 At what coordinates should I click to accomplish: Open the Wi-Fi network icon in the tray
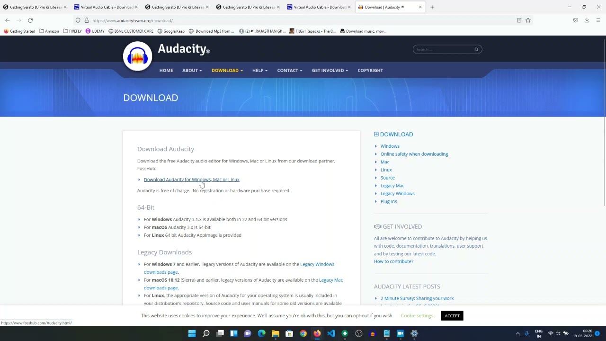pyautogui.click(x=550, y=333)
